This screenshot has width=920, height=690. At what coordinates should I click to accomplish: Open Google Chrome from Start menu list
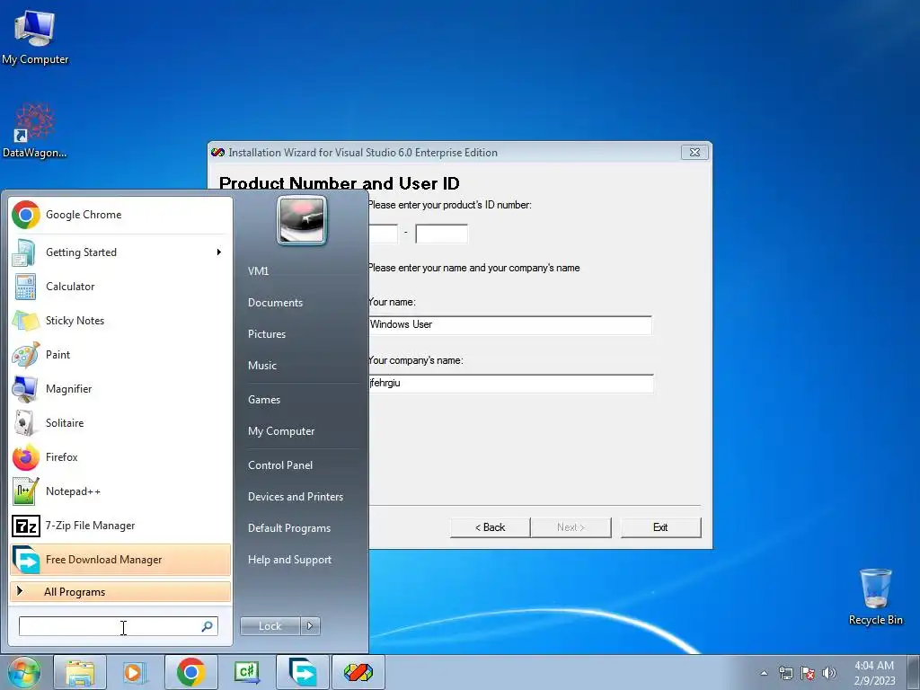pyautogui.click(x=120, y=215)
